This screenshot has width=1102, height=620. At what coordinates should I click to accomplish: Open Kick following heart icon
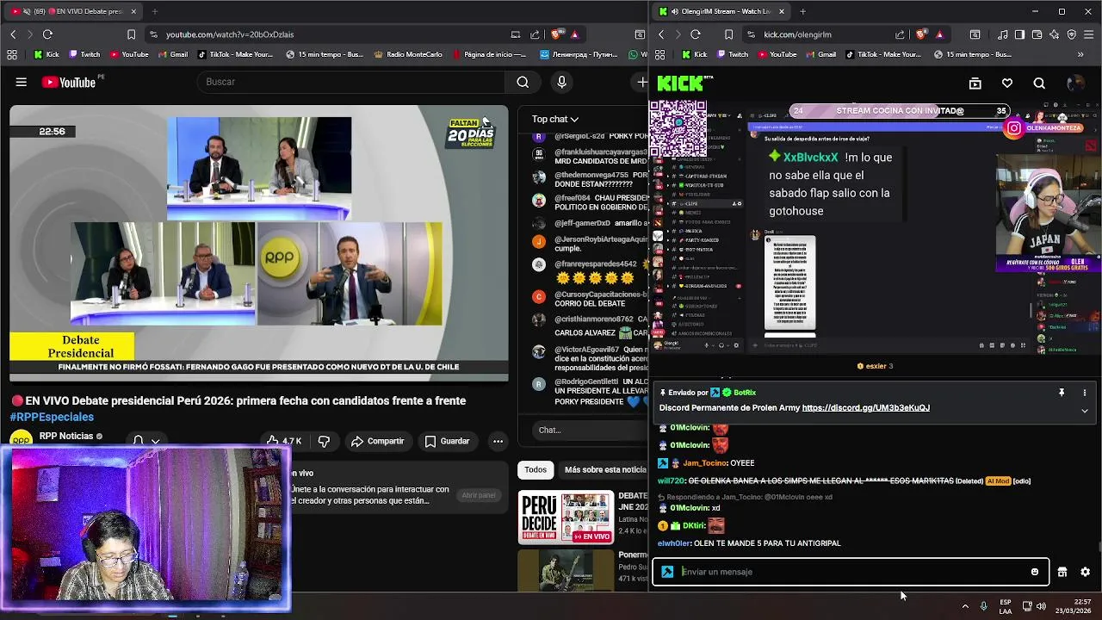tap(1007, 84)
